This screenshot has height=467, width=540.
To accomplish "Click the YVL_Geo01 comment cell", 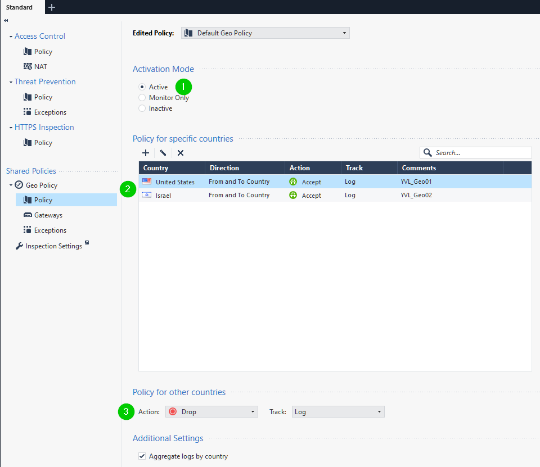I will 416,182.
